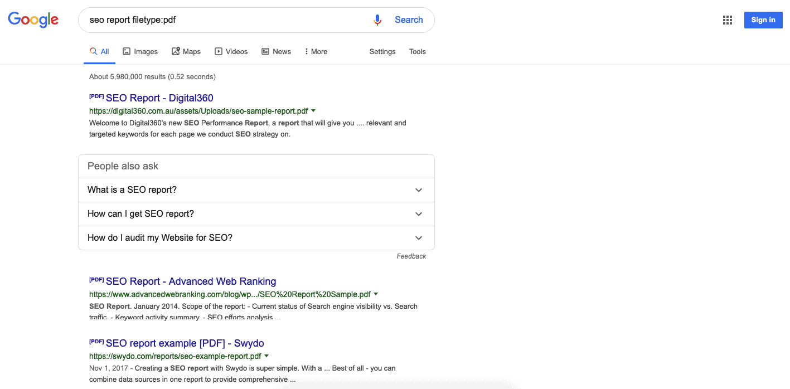Open the Google apps grid menu
This screenshot has width=790, height=389.
tap(727, 20)
